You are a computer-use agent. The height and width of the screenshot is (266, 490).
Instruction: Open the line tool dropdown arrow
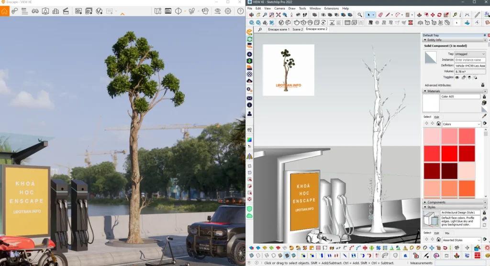click(392, 15)
